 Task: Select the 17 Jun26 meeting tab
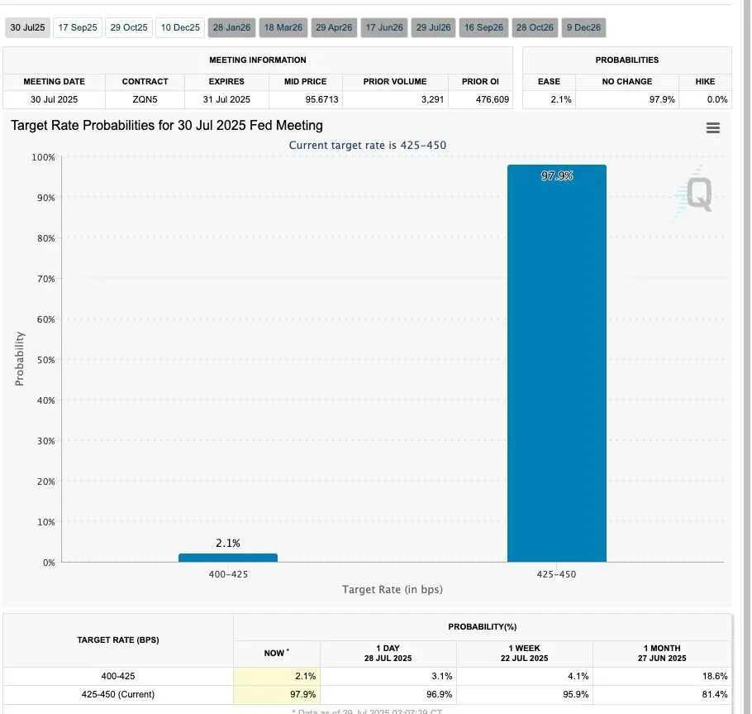click(384, 27)
